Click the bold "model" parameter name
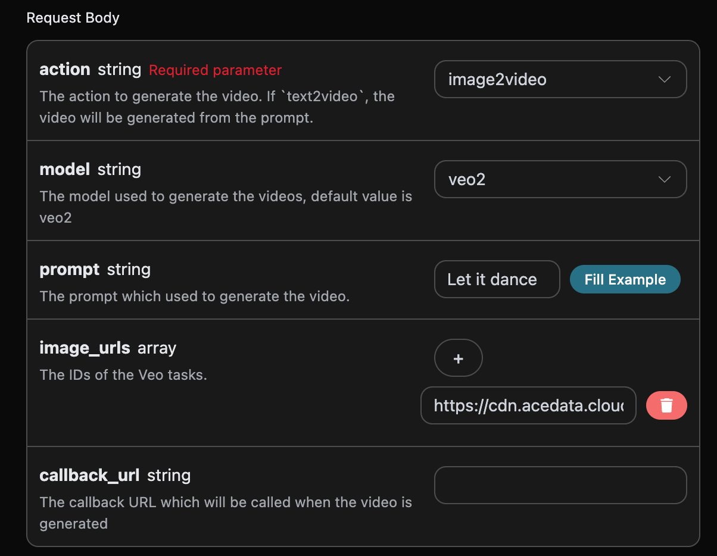The image size is (717, 556). (64, 170)
